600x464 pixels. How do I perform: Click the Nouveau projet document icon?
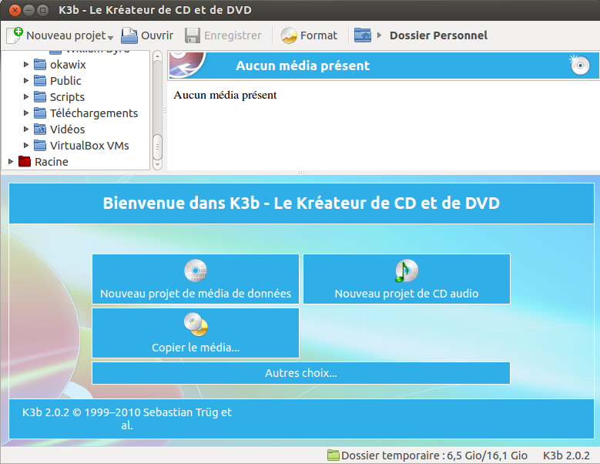coord(15,35)
